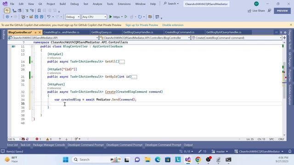Viewport: 294px width, 165px height.
Task: Go to next issue with down arrow
Action: tap(66, 139)
